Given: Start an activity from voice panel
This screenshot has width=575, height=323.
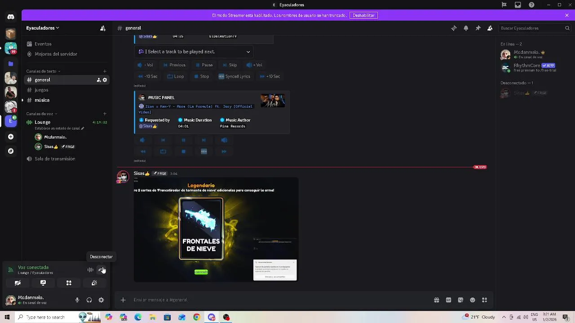Looking at the screenshot, I should [x=69, y=283].
